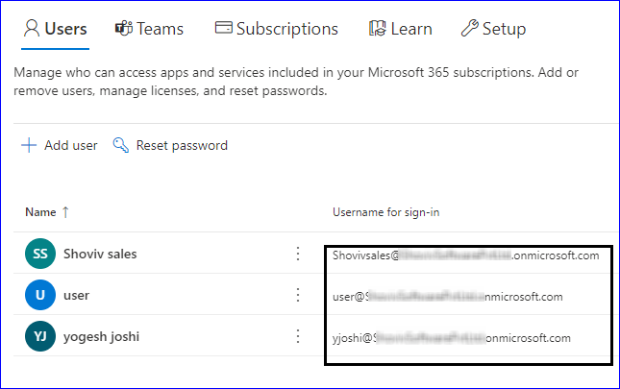Screen dimensions: 620x389
Task: Open Shoviv sales user details
Action: pos(100,254)
